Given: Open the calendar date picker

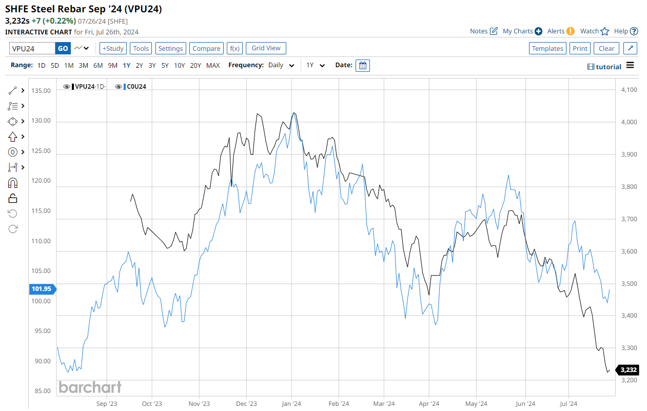Looking at the screenshot, I should coord(363,66).
